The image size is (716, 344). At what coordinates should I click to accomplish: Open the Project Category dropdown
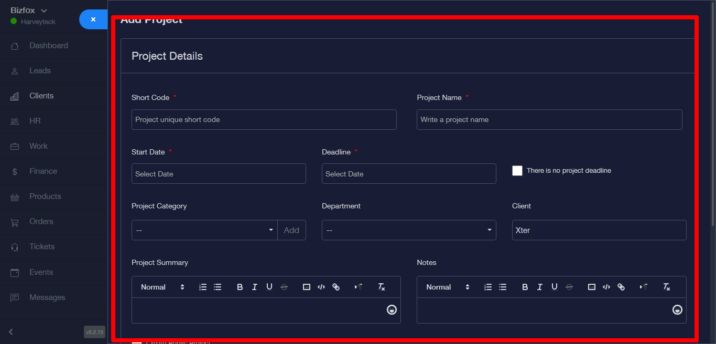[204, 230]
